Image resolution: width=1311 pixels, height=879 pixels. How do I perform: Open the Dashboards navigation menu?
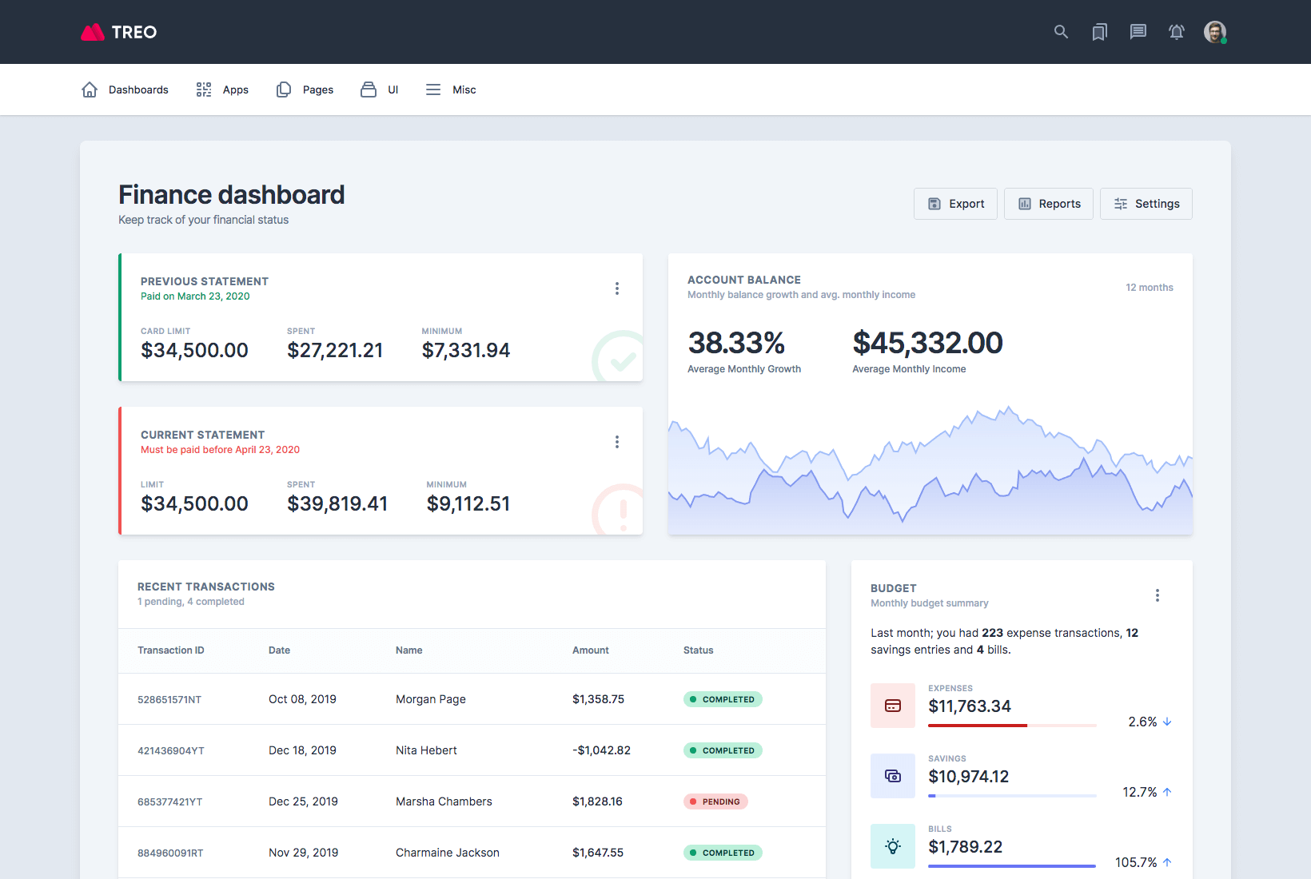[x=126, y=89]
